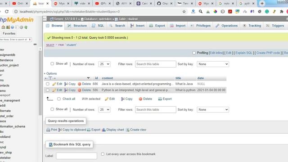Click site info icon in address bar
Viewport: 288px width, 162px height.
tap(16, 12)
